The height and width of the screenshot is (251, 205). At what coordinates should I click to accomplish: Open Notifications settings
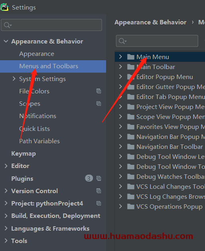click(37, 116)
